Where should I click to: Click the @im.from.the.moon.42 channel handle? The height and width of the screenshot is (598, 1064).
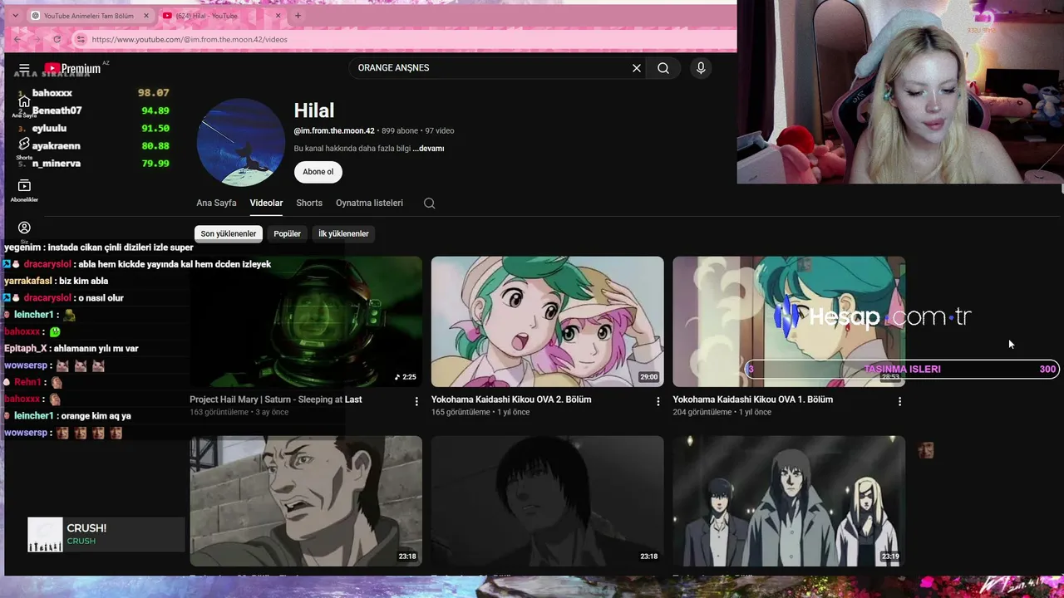334,131
